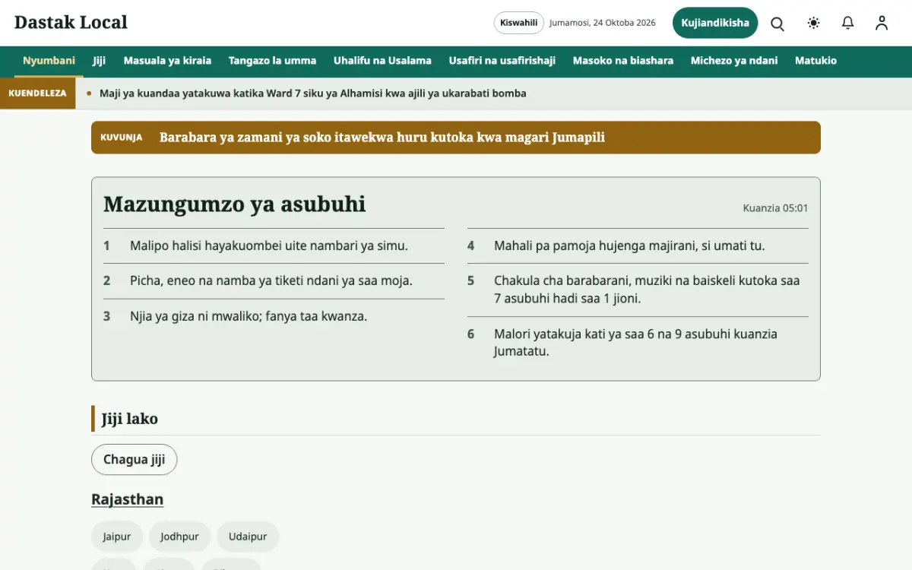This screenshot has height=570, width=912.
Task: Click the date Jumamosi, 24 Oktoba 2026
Action: [x=603, y=23]
